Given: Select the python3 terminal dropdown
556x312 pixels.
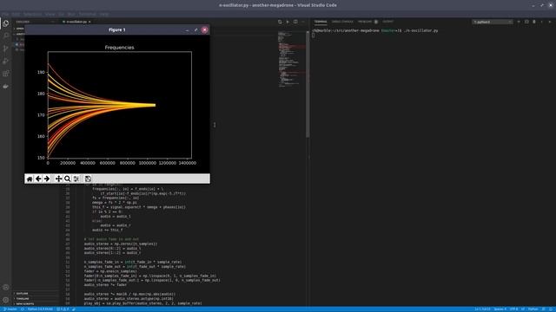Looking at the screenshot, I should pyautogui.click(x=493, y=22).
